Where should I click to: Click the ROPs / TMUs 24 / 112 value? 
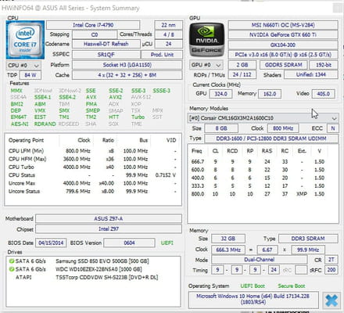tap(242, 74)
